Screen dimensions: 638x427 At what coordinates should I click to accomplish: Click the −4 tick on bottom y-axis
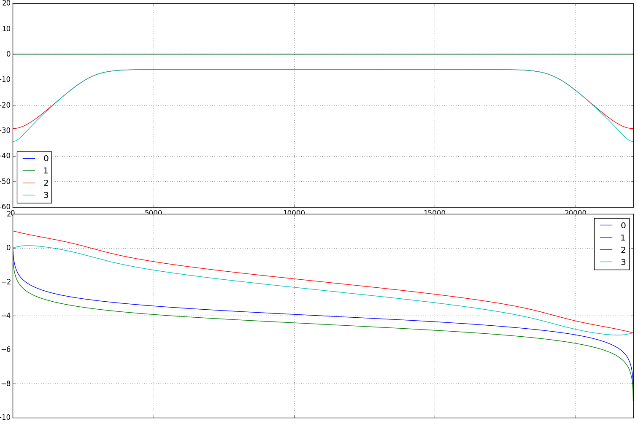tap(5, 316)
